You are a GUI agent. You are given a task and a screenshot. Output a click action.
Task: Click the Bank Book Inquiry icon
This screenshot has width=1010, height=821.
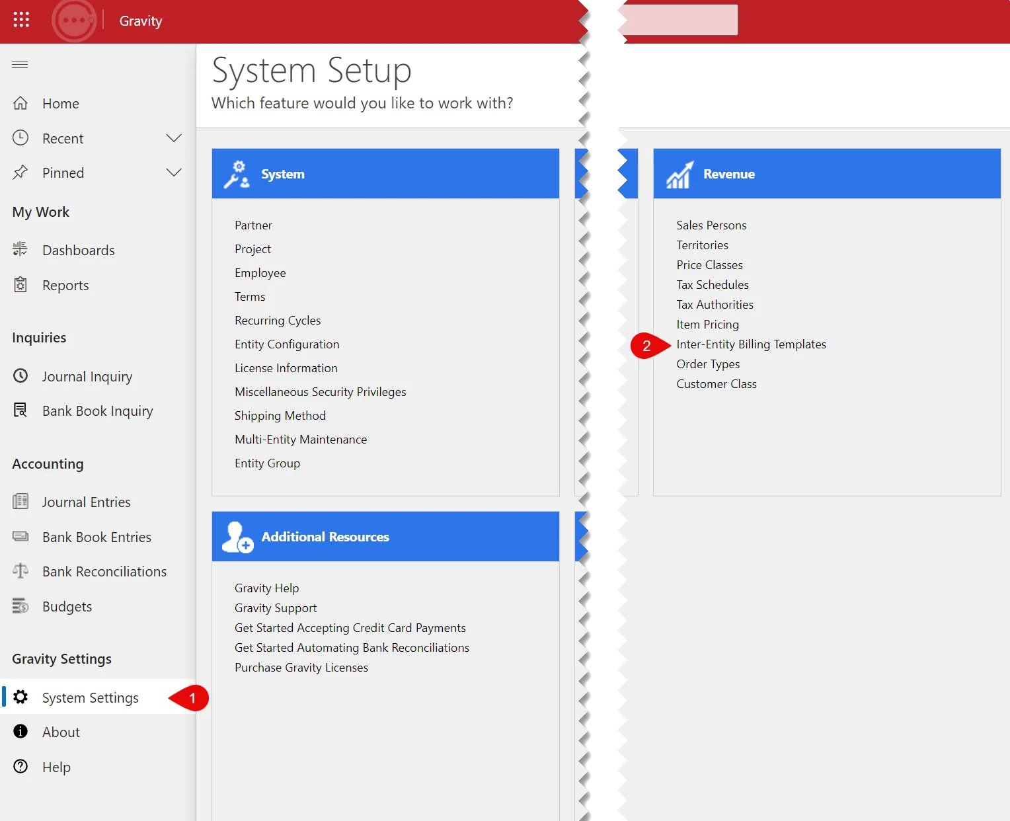[20, 410]
